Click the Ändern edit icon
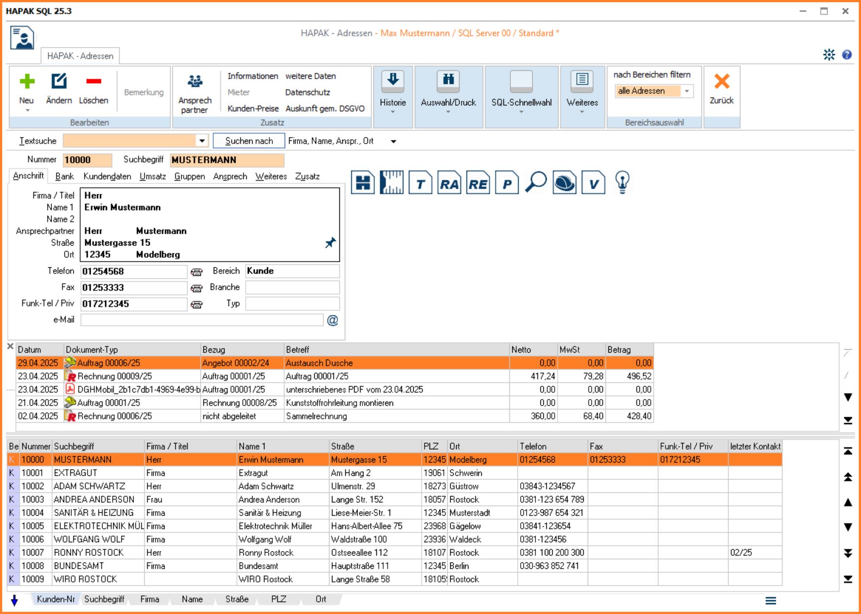Viewport: 861px width, 614px height. [x=59, y=82]
